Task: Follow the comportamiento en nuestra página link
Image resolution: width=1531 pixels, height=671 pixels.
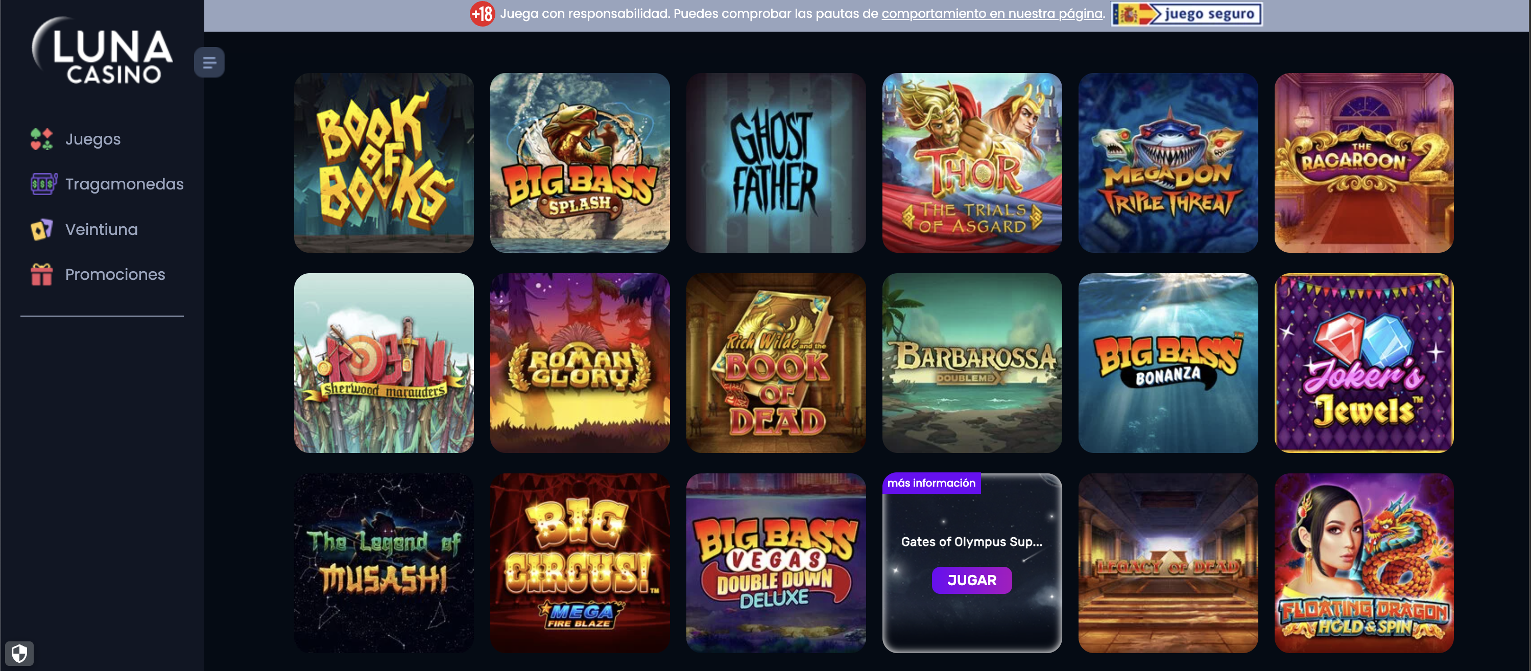Action: (992, 14)
